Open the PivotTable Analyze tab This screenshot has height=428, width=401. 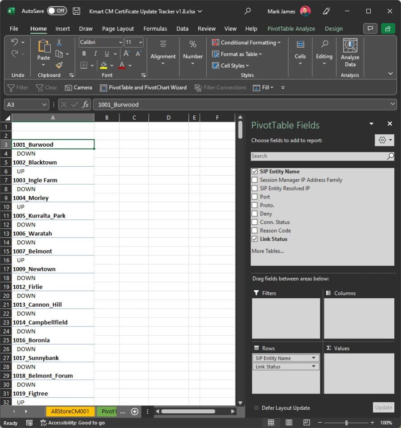pyautogui.click(x=291, y=29)
